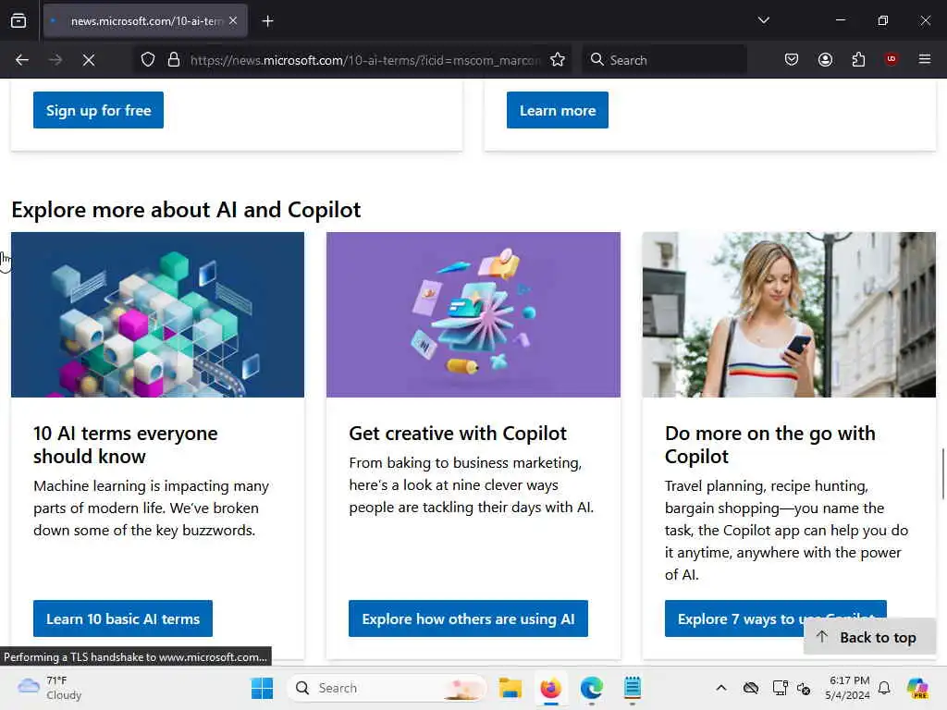Screen dimensions: 947x710
Task: Click the page vertical scrollbar thumb
Action: click(x=942, y=474)
